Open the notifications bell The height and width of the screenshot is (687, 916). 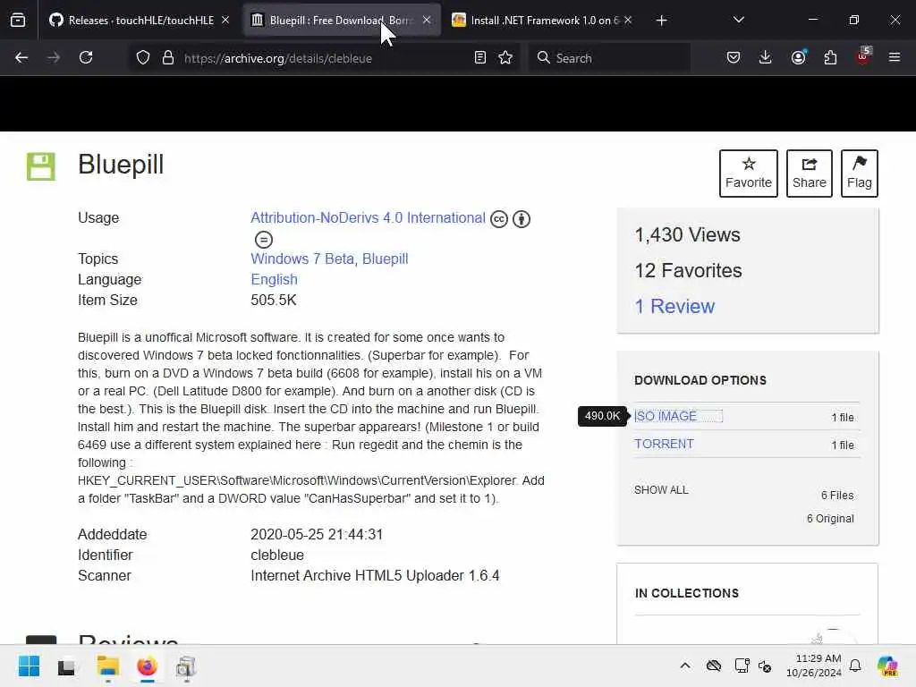(855, 666)
